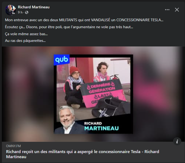Click the line 'Au ras des pâquerettes...'
Image resolution: width=185 pixels, height=163 pixels.
[25, 41]
